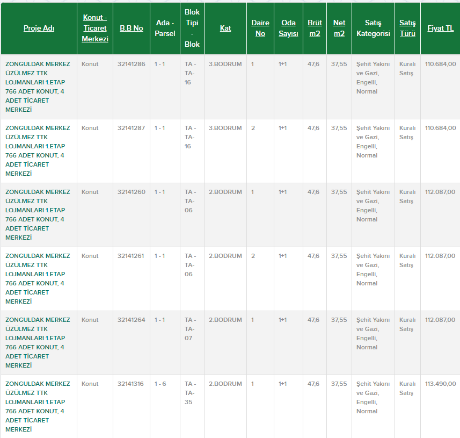Click the B.B No 32141287 cell
The image size is (460, 438).
click(x=131, y=128)
